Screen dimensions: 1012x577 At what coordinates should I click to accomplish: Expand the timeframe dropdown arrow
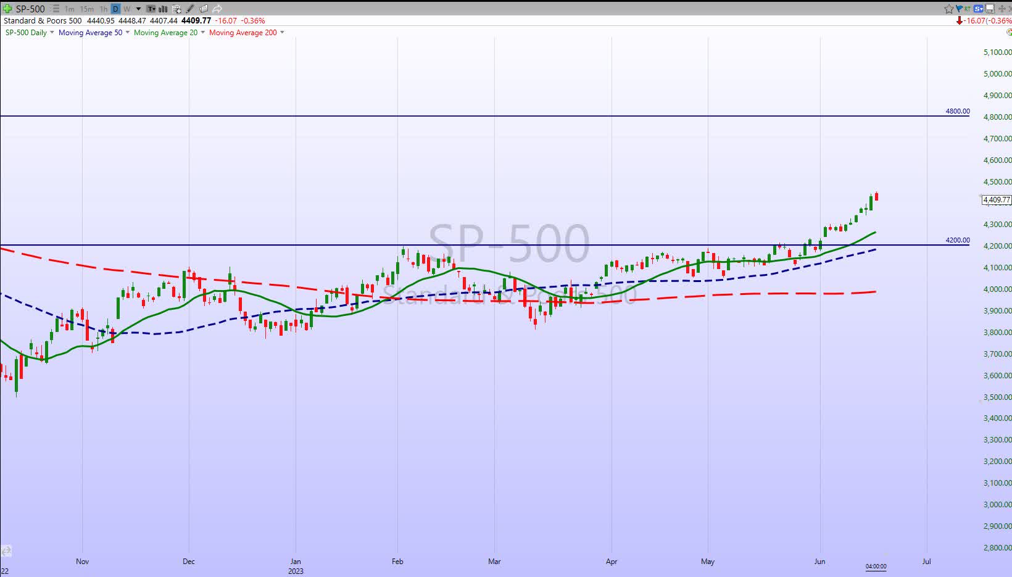point(138,9)
